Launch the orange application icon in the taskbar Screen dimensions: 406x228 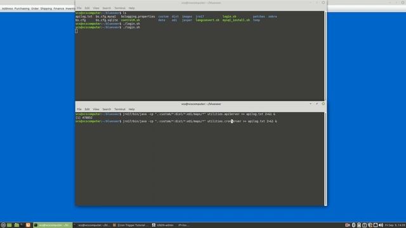28,225
